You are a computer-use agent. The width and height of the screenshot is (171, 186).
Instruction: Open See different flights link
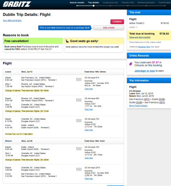coord(12,21)
